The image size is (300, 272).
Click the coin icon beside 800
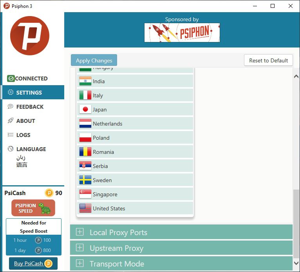click(x=38, y=250)
